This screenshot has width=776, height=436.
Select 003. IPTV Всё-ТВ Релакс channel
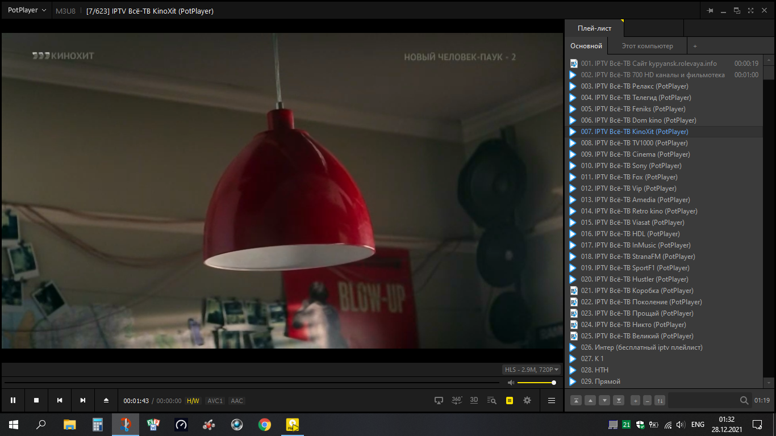[x=665, y=86]
